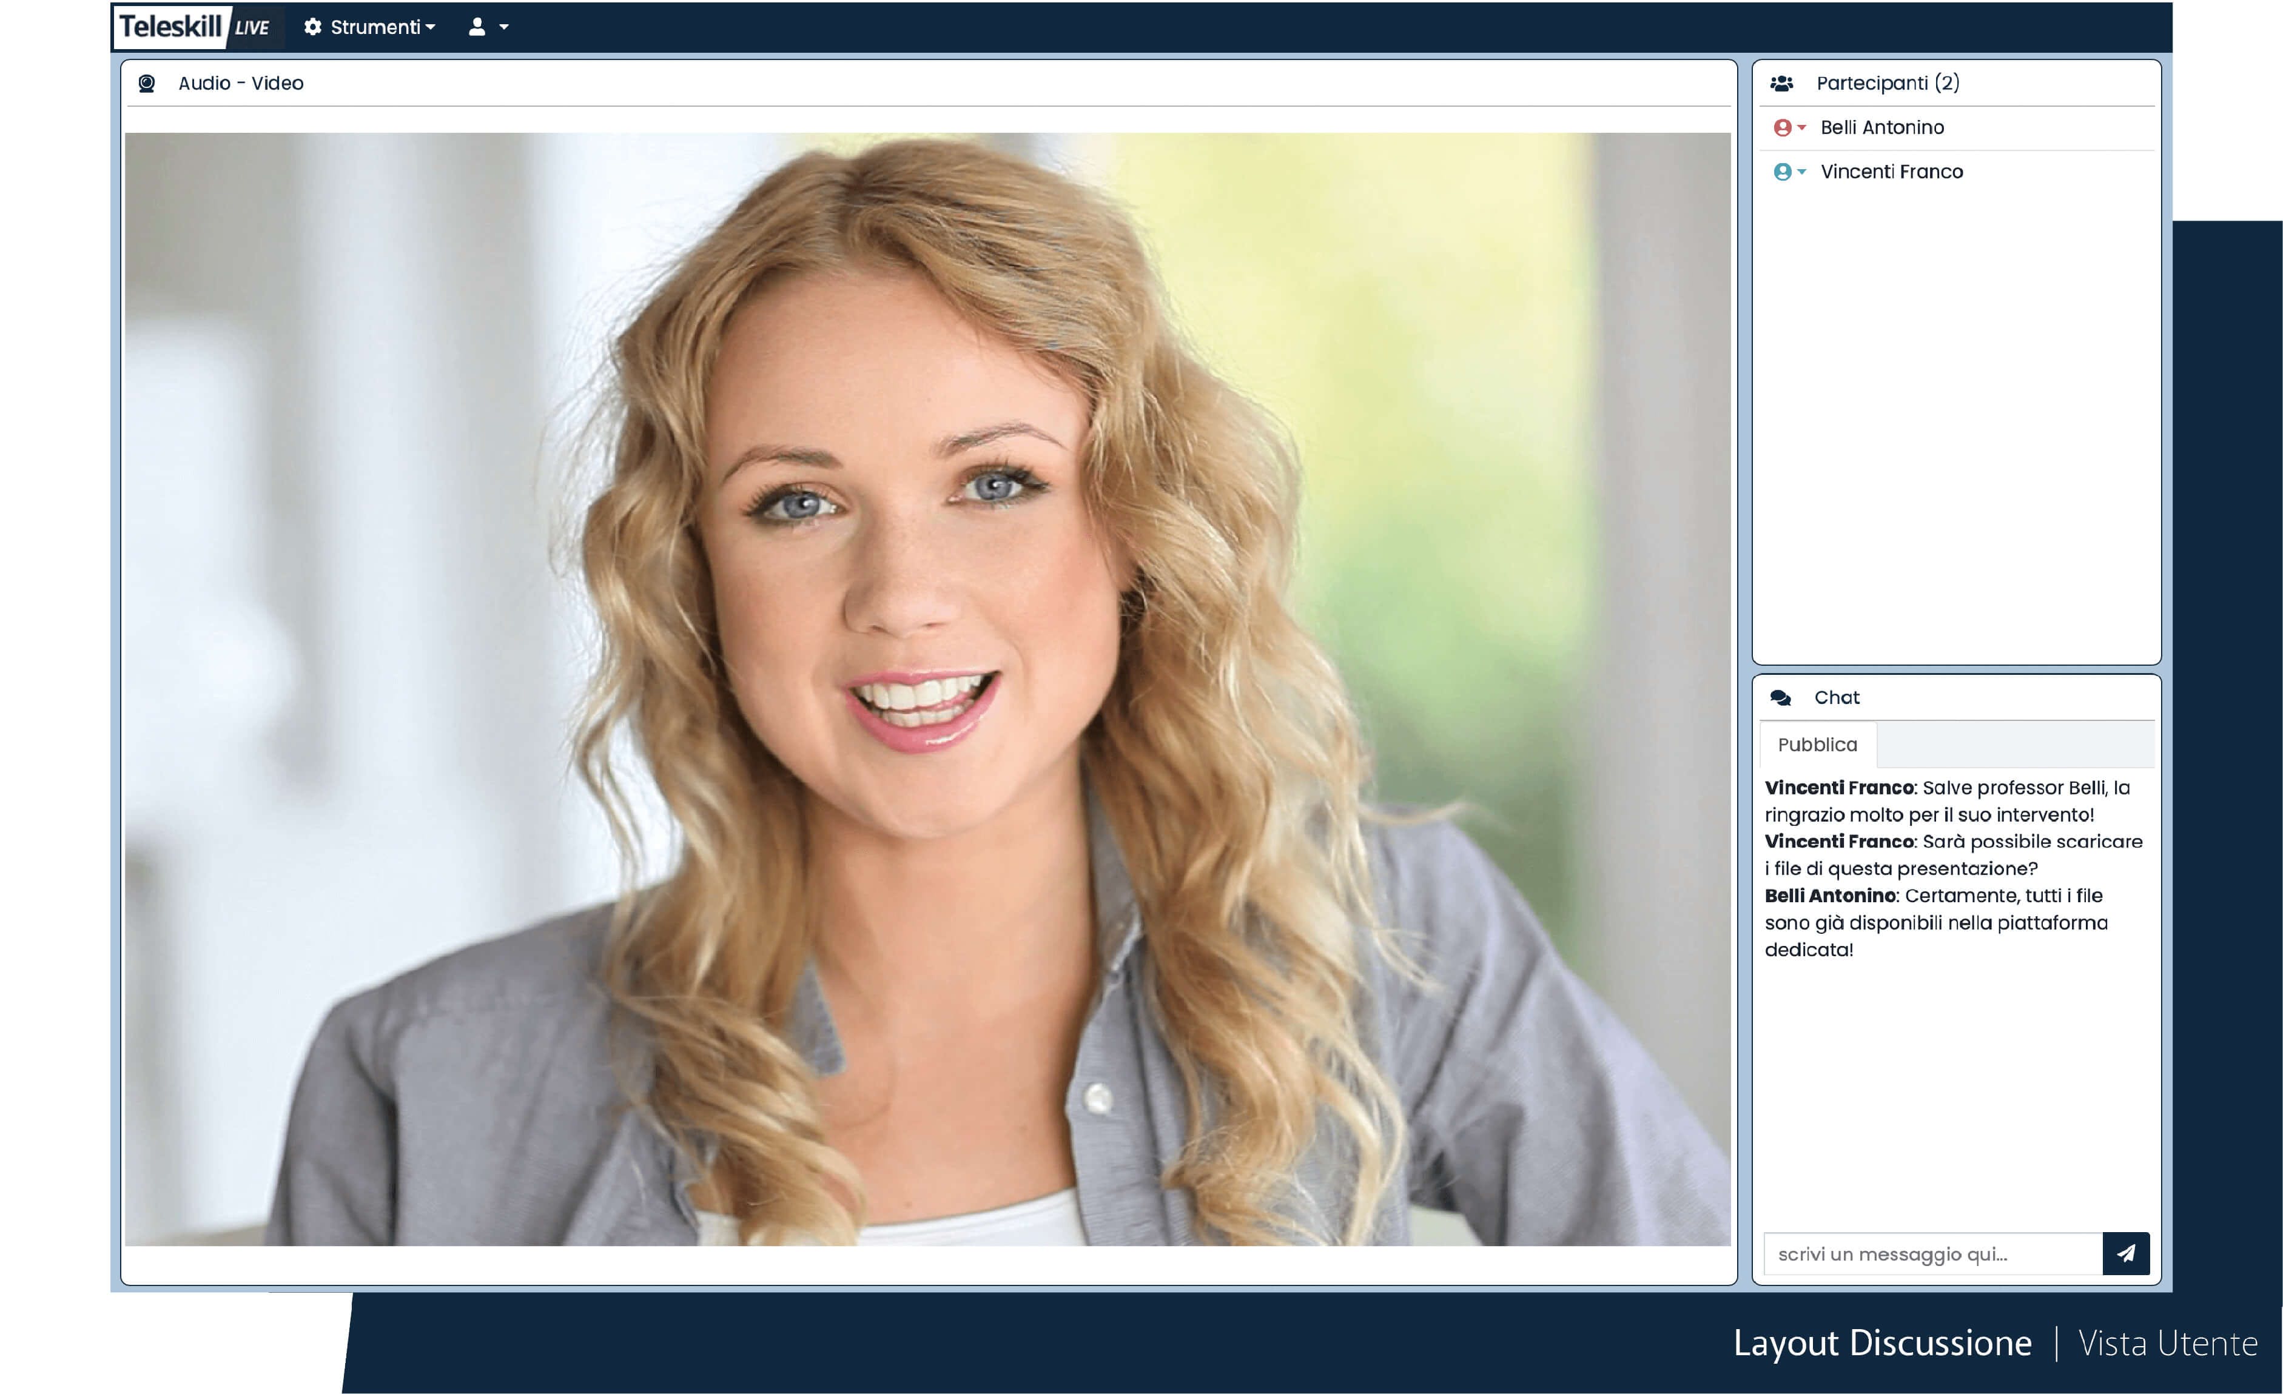Select the Pubblica chat tab

pos(1817,745)
